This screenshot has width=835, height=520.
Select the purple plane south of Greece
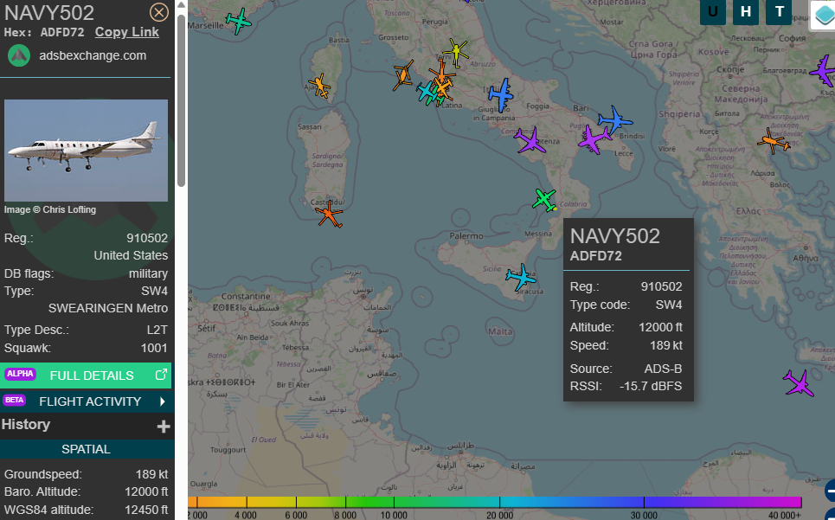pyautogui.click(x=799, y=383)
